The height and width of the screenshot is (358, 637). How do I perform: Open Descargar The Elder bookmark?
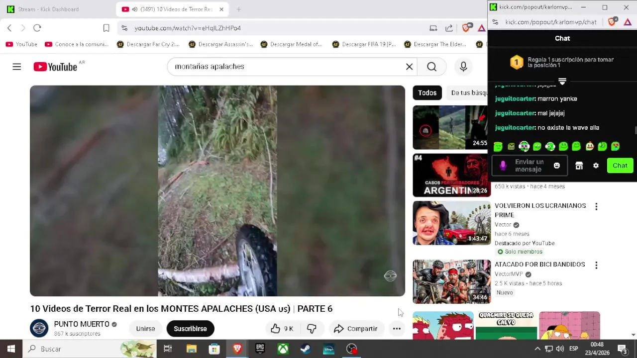[x=435, y=44]
